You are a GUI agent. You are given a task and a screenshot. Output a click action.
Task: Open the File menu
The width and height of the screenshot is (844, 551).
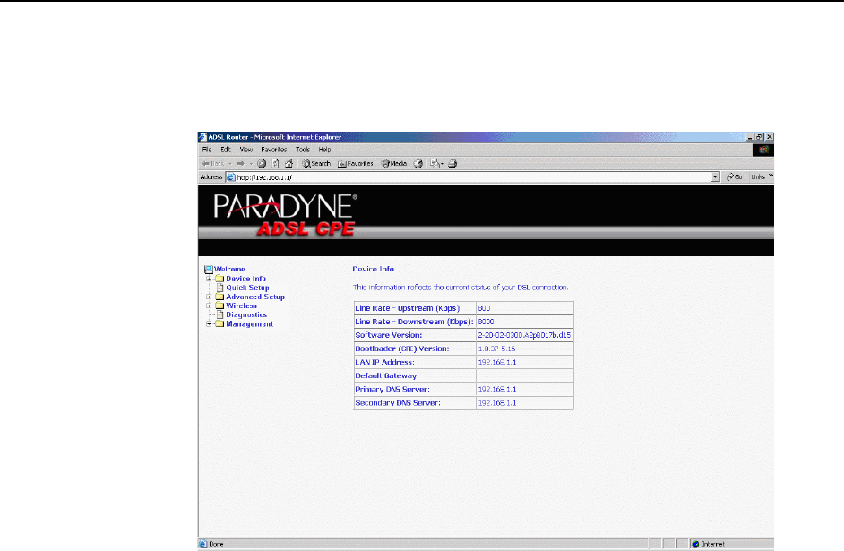(x=206, y=149)
